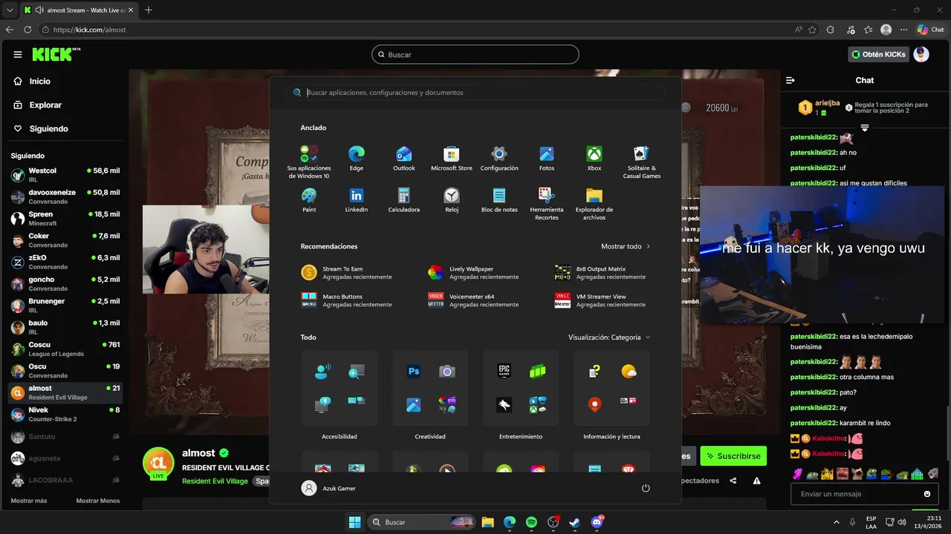951x534 pixels.
Task: Click the Windows Start button
Action: (354, 522)
